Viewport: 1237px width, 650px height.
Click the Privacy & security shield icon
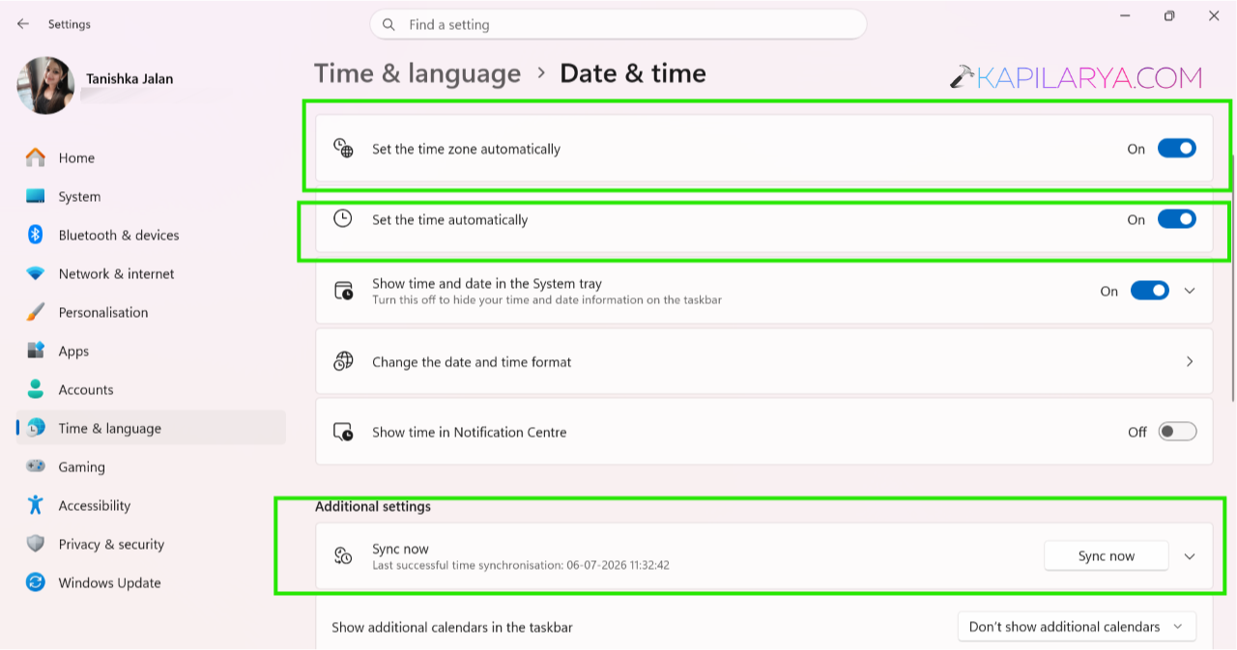(36, 544)
